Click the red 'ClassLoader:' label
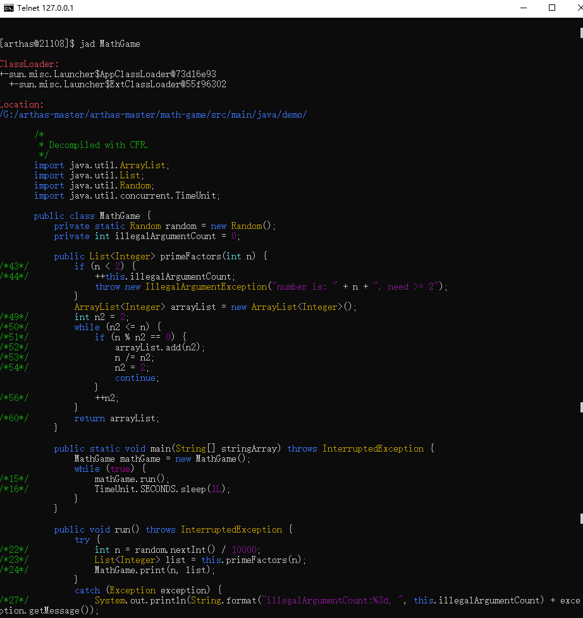This screenshot has width=583, height=618. pos(30,64)
